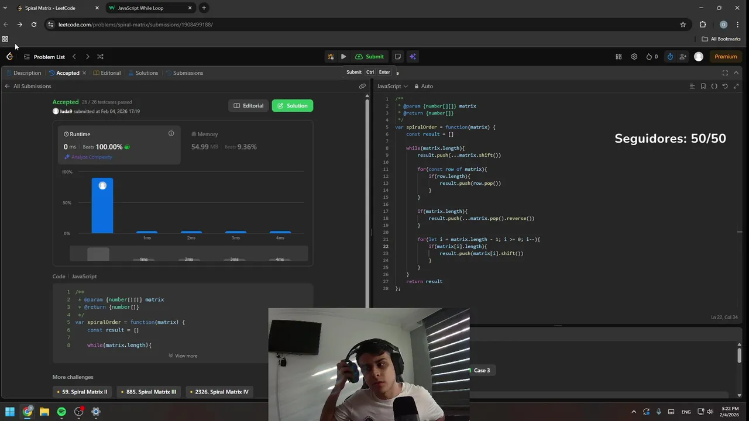Image resolution: width=749 pixels, height=421 pixels.
Task: Click the runtime chart range slider handle
Action: coord(98,254)
